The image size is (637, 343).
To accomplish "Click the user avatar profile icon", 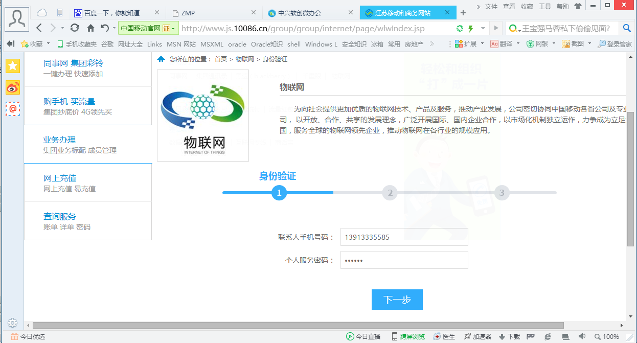I will (17, 19).
